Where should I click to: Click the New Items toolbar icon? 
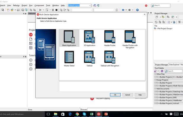click(x=8, y=10)
